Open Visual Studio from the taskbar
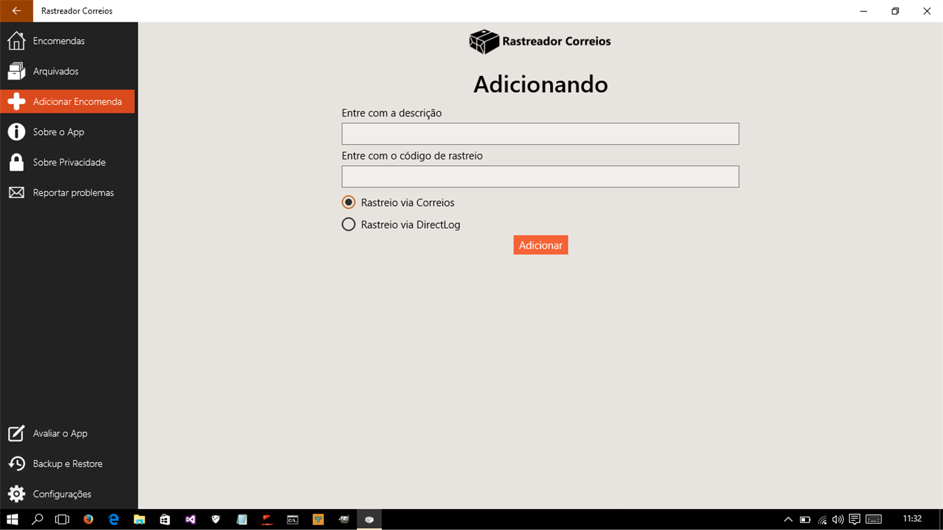 [x=191, y=520]
